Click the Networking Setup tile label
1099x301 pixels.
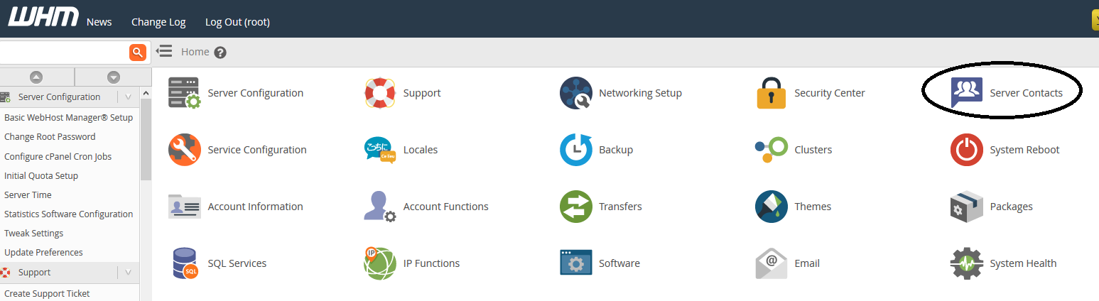click(640, 93)
